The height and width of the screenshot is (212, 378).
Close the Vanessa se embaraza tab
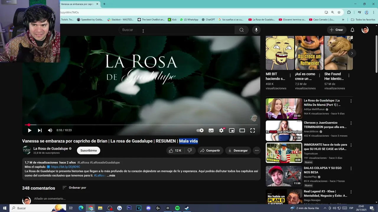(x=97, y=4)
